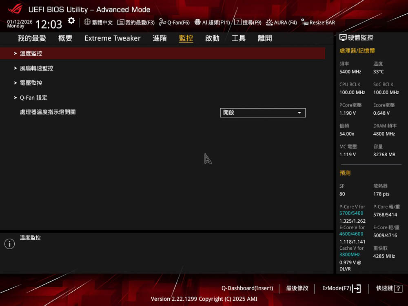Viewport: 408px width, 306px height.
Task: Expand 風扇轉速監控 submenu
Action: pos(36,68)
